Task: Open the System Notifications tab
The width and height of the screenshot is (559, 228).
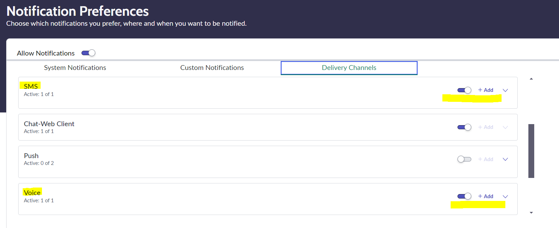Action: pyautogui.click(x=75, y=68)
